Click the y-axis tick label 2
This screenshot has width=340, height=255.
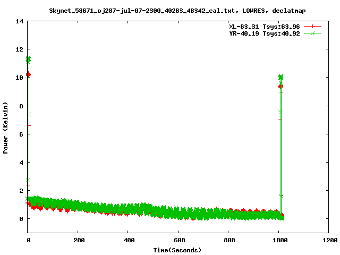(x=21, y=191)
